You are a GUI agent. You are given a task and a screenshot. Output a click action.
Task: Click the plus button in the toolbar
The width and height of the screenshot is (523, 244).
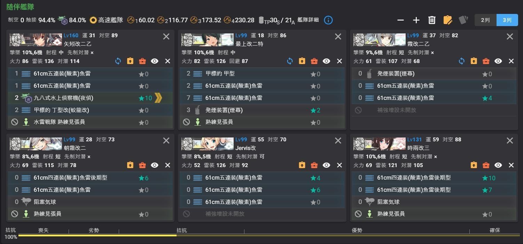pos(416,20)
